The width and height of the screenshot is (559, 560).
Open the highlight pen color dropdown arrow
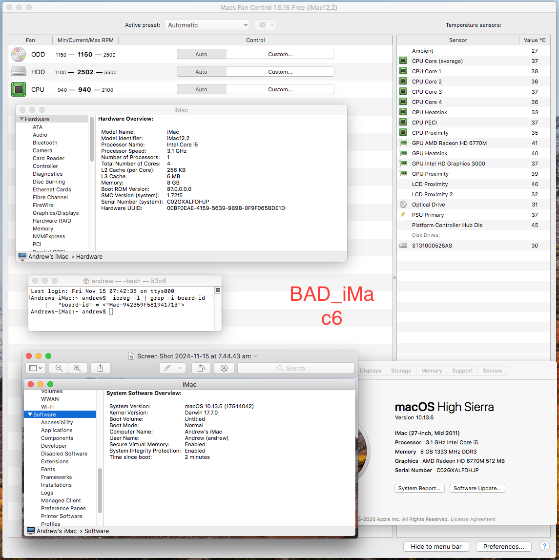[x=181, y=368]
